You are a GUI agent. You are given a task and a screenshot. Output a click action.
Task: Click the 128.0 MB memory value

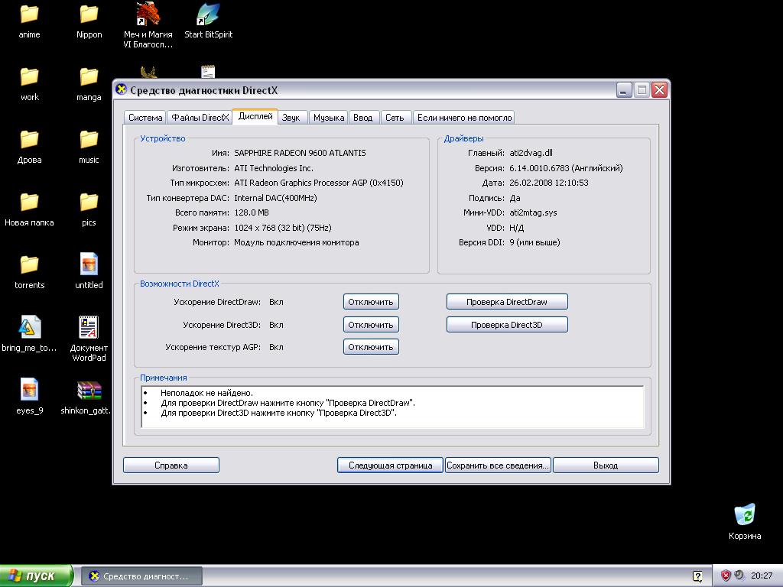pyautogui.click(x=251, y=212)
